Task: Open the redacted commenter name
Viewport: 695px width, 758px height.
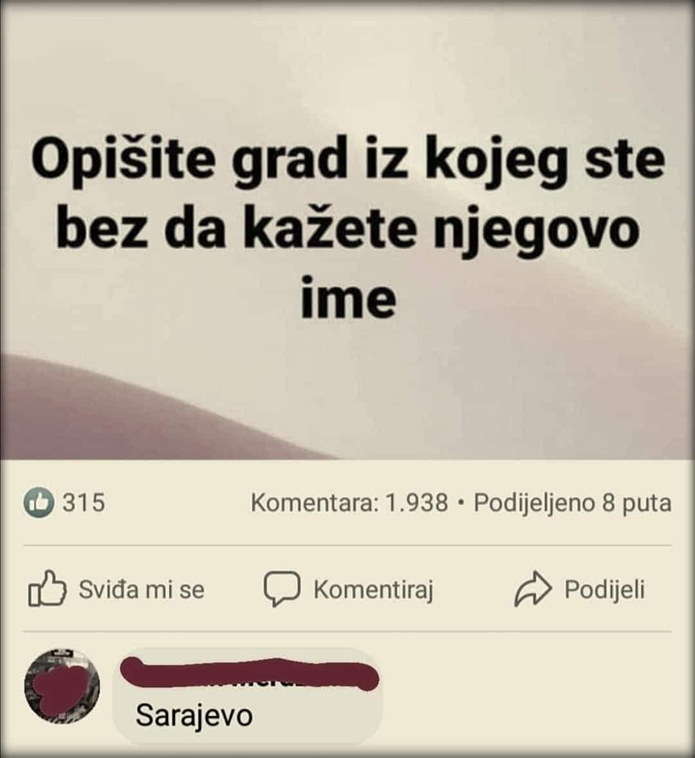Action: pos(249,672)
